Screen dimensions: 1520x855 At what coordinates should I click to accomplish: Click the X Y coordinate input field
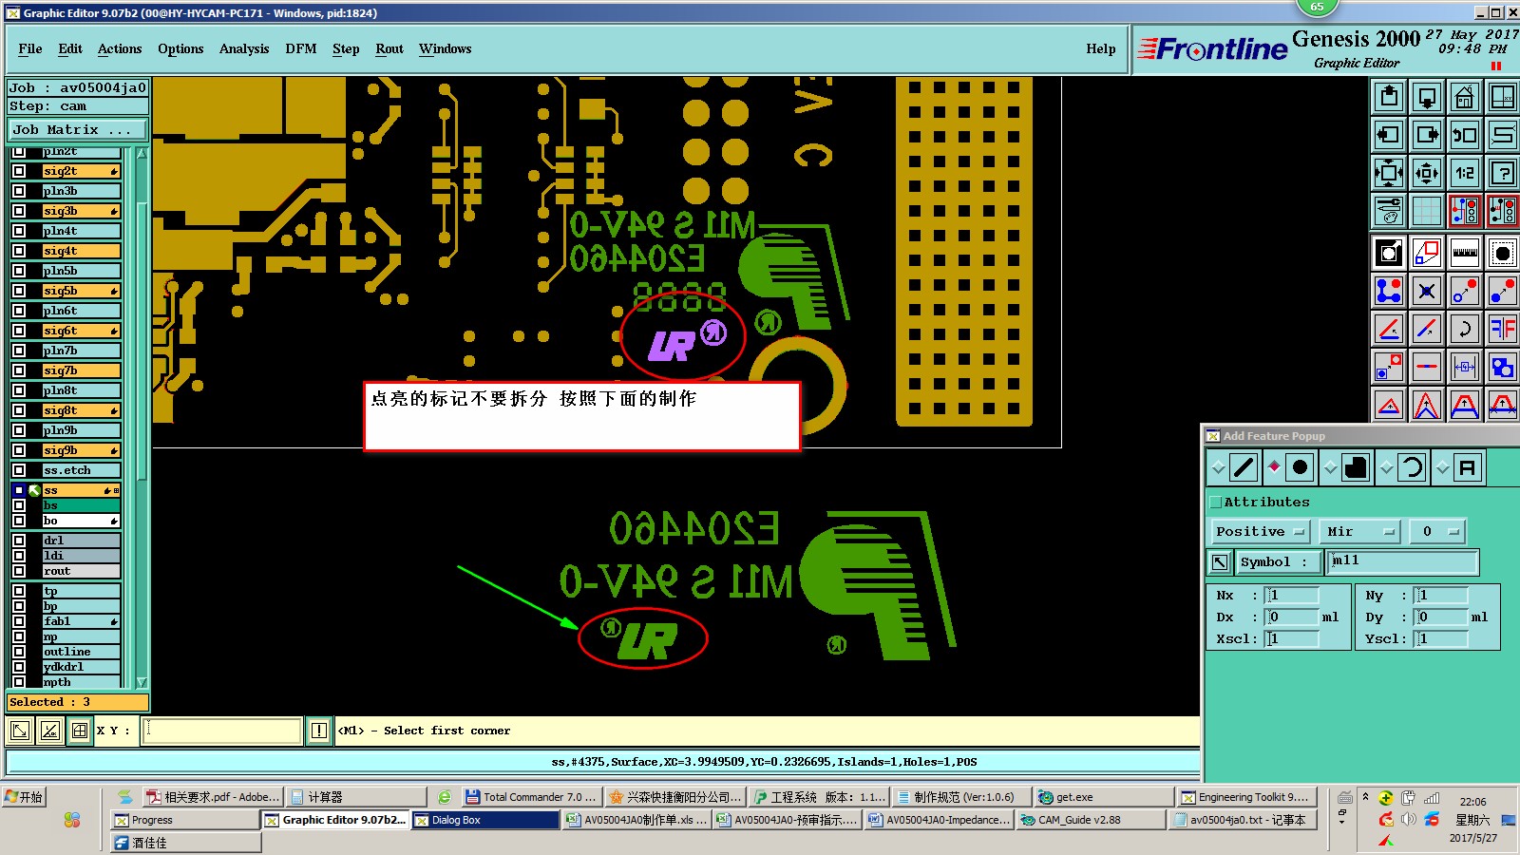(x=221, y=731)
